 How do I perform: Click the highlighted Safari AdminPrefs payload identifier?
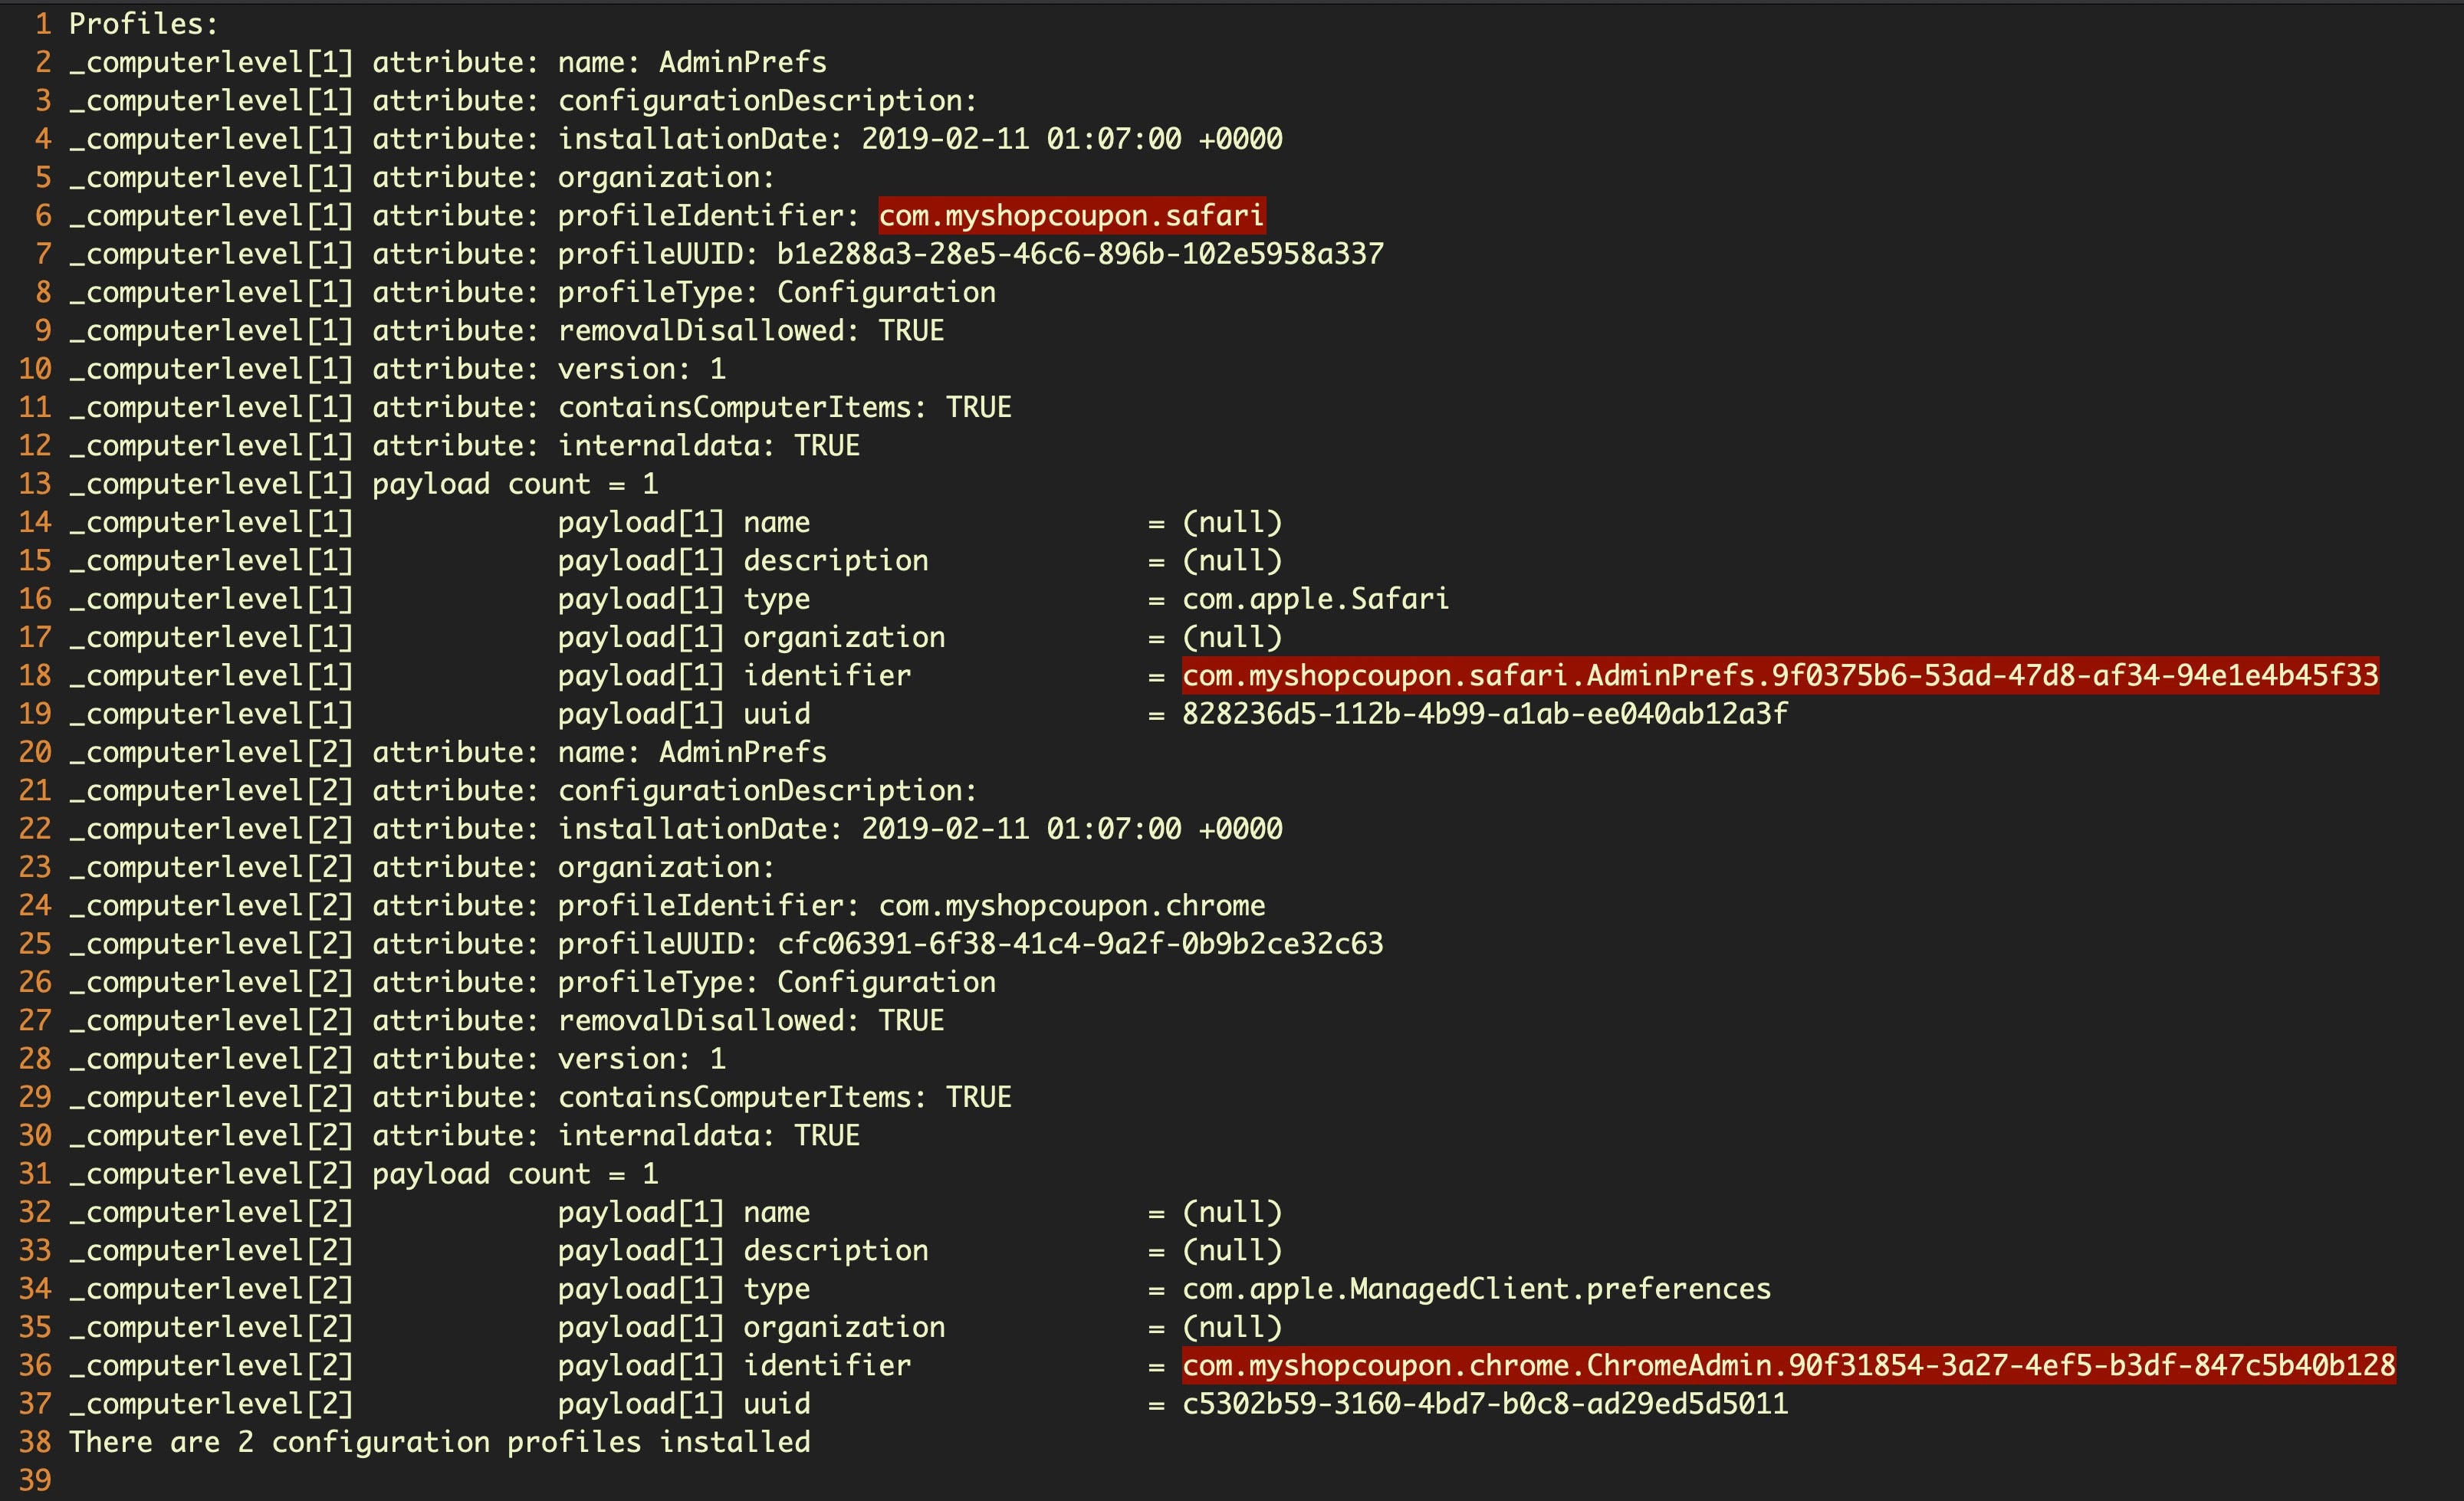tap(1779, 676)
